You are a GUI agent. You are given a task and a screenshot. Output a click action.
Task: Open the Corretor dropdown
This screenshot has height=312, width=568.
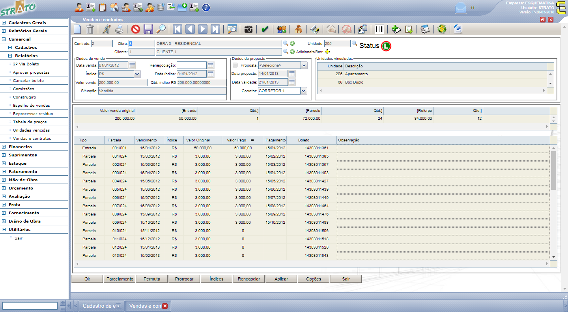pos(303,91)
